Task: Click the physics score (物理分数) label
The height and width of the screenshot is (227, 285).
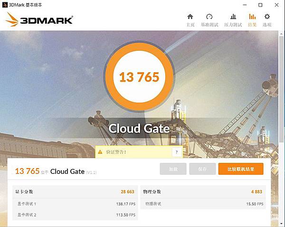Action: coord(152,191)
